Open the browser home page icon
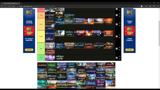The height and width of the screenshot is (90, 160). click(x=13, y=6)
